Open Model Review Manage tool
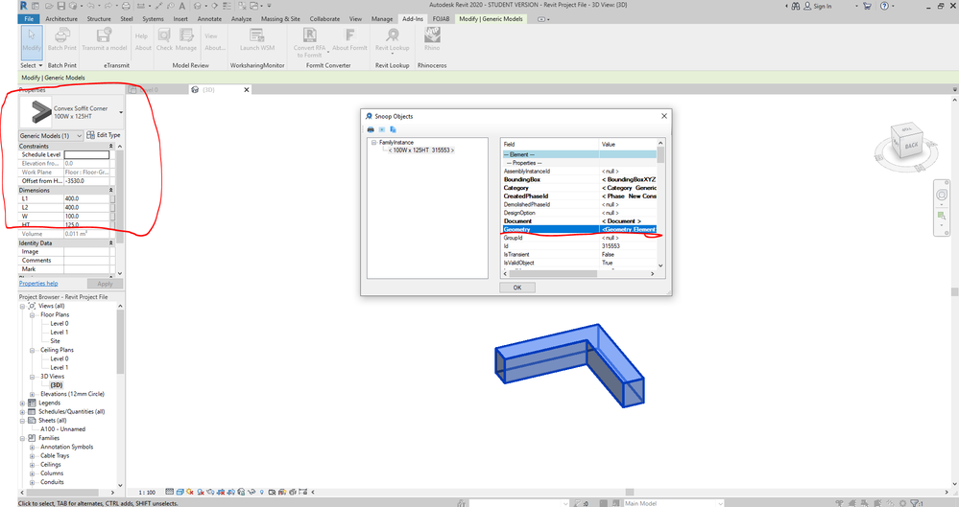 pos(186,39)
